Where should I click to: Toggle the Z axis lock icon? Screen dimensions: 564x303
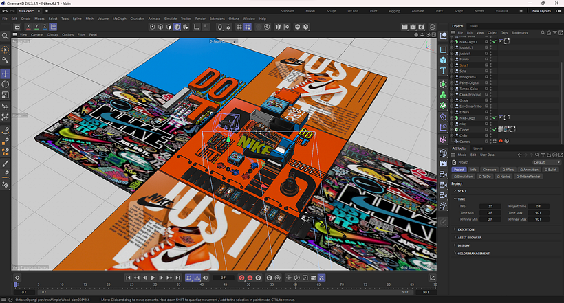tap(46, 26)
